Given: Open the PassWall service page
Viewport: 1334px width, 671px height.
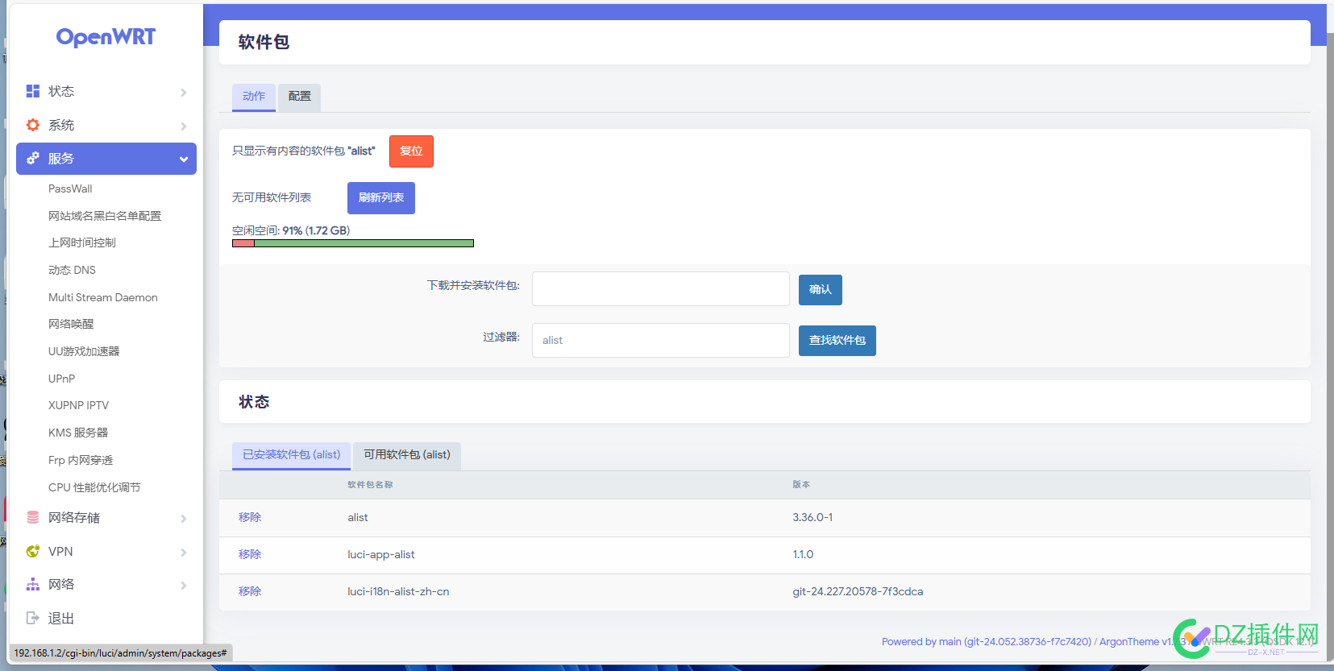Looking at the screenshot, I should coord(70,188).
